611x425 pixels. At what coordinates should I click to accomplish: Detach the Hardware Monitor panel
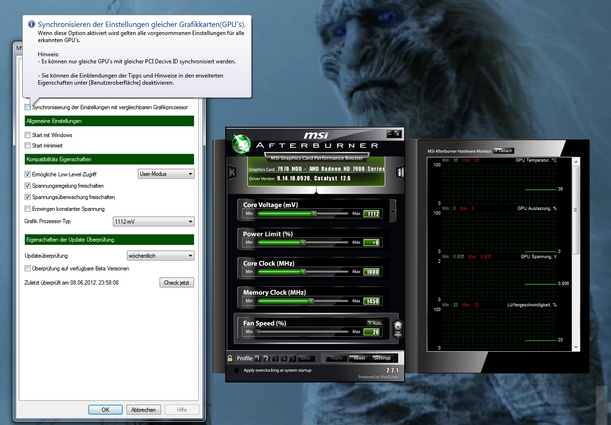tap(503, 151)
